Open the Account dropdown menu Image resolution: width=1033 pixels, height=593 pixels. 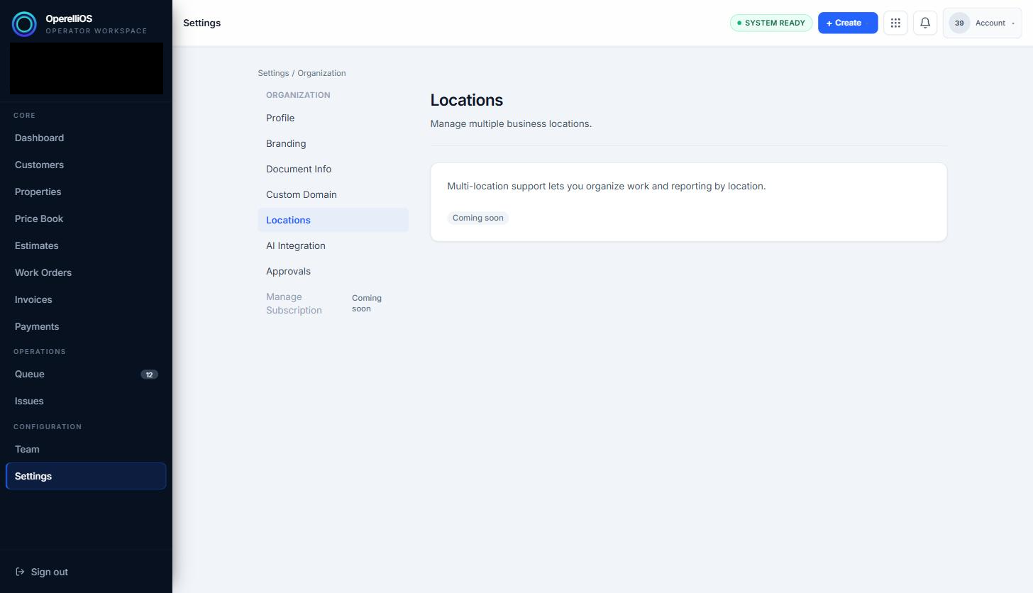point(982,23)
